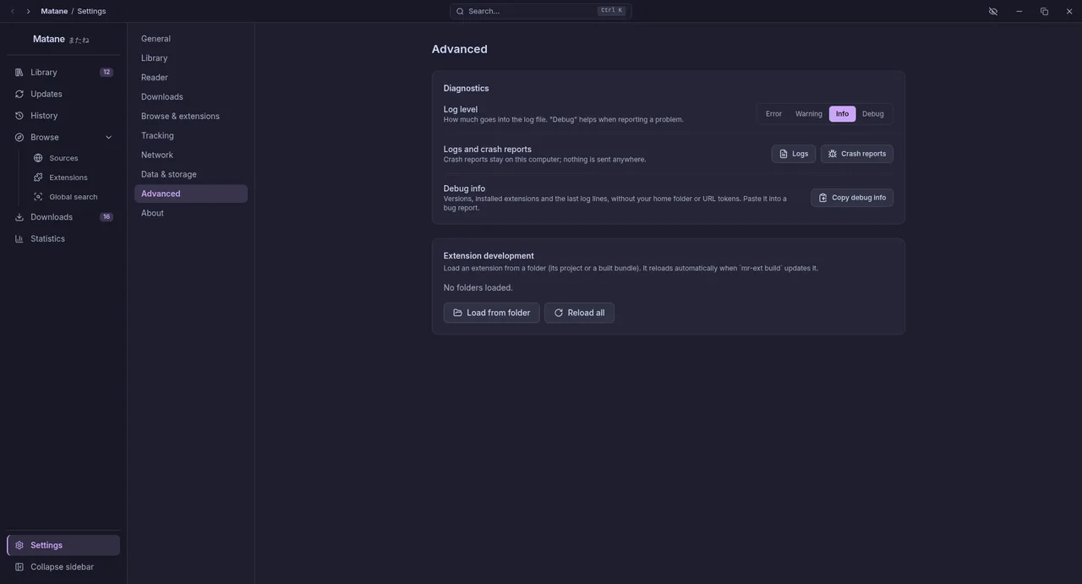
Task: Open Browse & extensions settings
Action: tap(191, 117)
